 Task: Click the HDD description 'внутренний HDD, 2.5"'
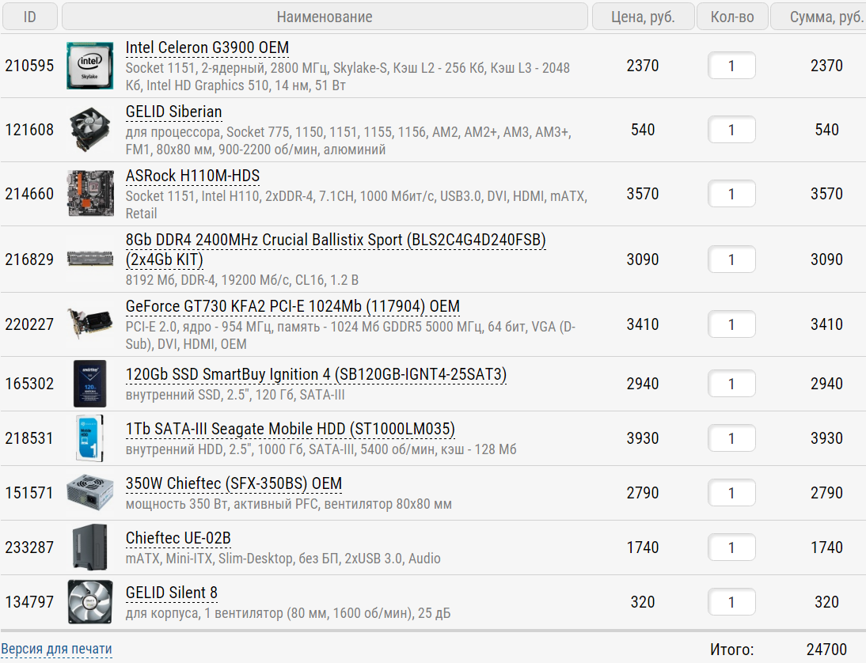321,449
